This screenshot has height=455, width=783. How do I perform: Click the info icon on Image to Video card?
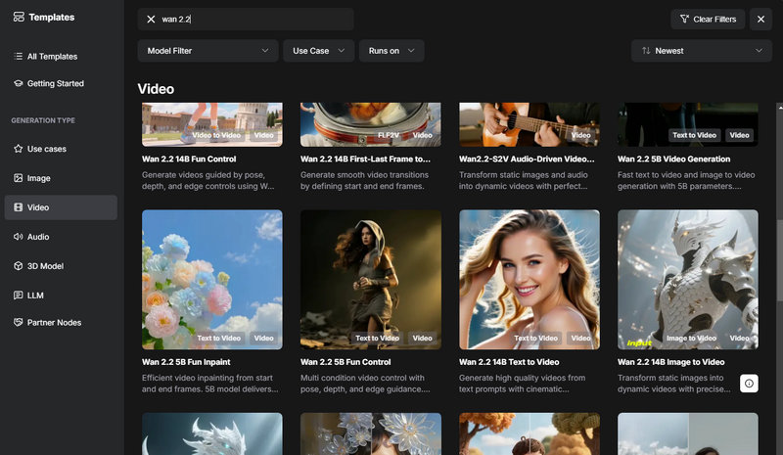[749, 384]
